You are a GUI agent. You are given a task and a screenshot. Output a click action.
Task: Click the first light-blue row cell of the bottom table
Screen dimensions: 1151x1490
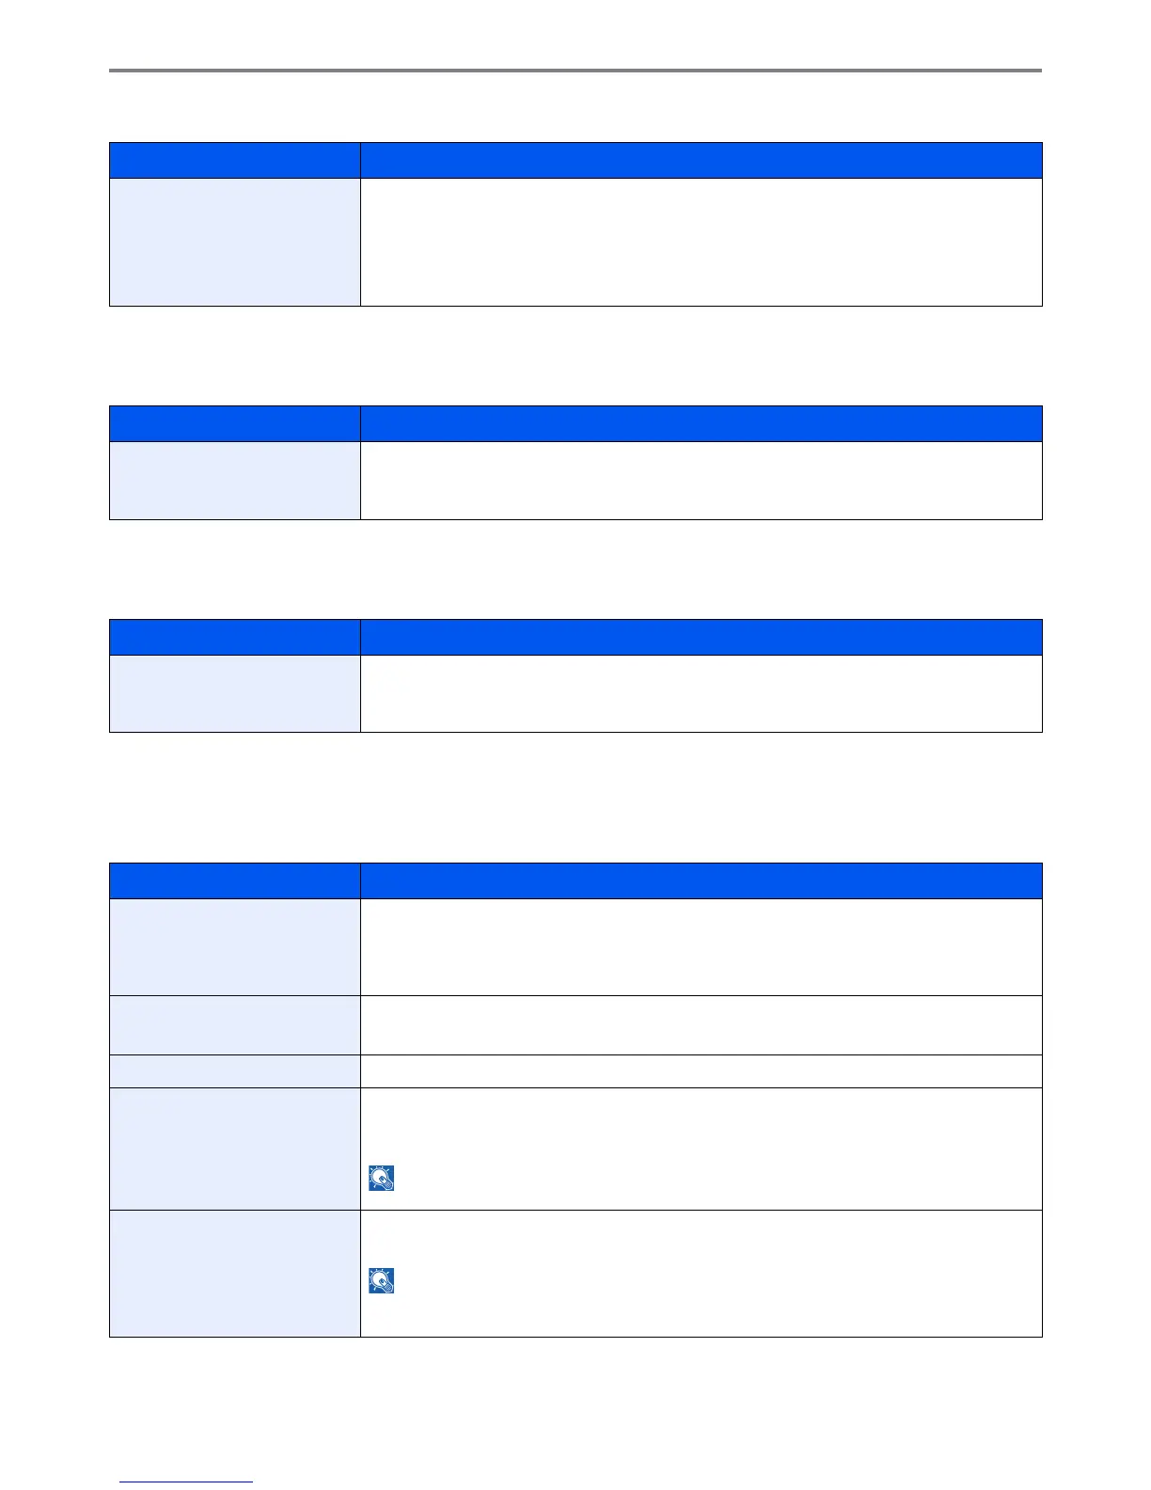coord(235,946)
